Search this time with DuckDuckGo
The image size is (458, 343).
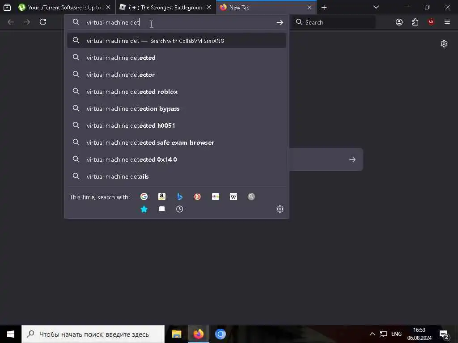(197, 197)
